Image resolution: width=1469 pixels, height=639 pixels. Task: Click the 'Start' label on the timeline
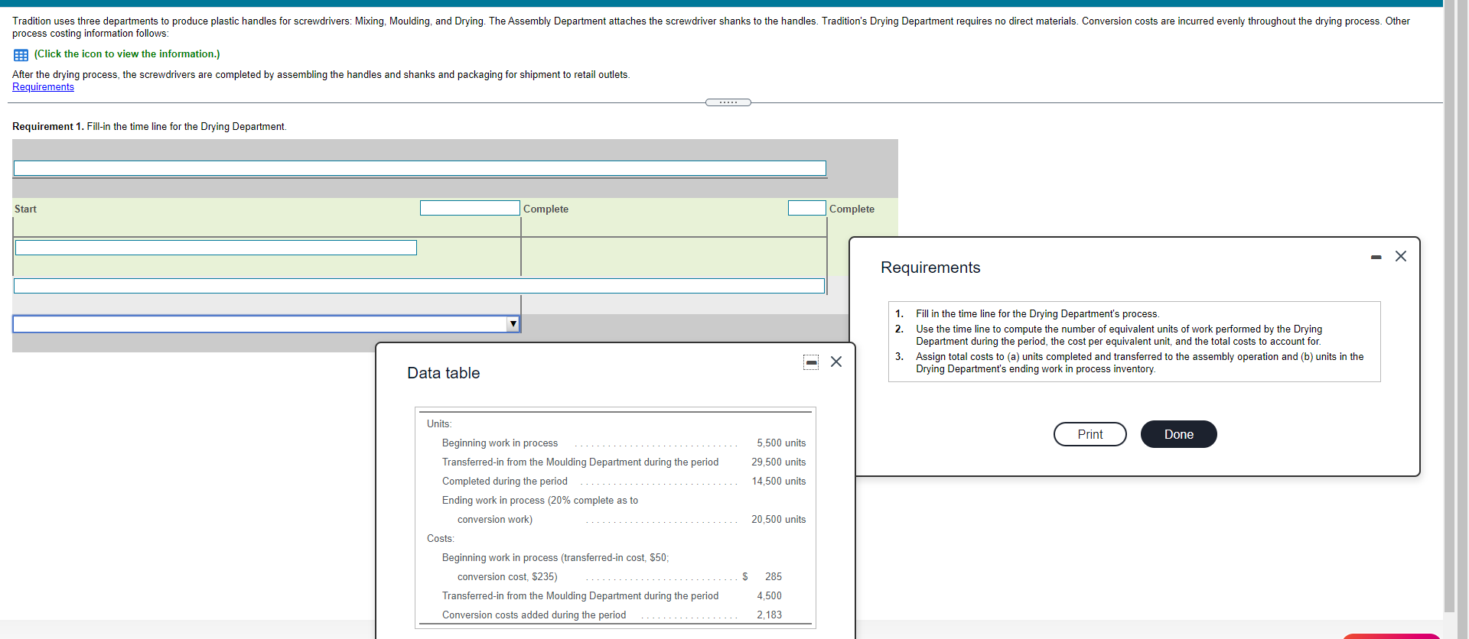(x=25, y=209)
